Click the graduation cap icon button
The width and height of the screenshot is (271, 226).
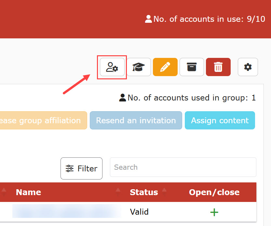(139, 67)
